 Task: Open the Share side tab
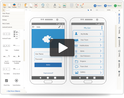coord(119,53)
